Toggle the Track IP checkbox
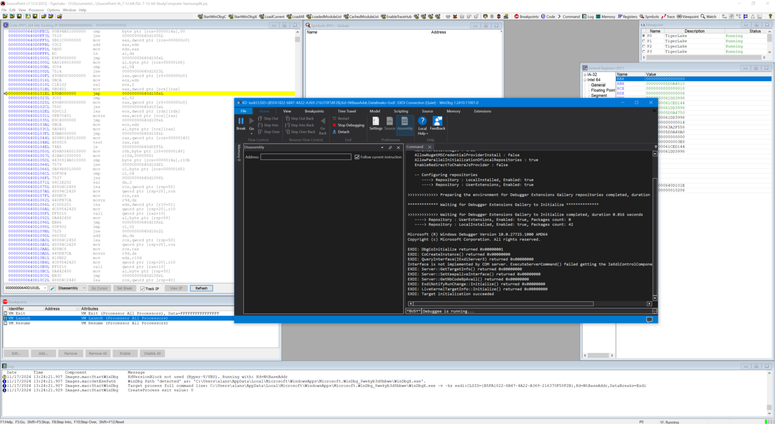 click(143, 289)
